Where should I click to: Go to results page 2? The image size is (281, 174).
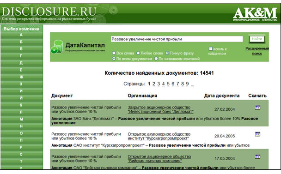coord(154,84)
